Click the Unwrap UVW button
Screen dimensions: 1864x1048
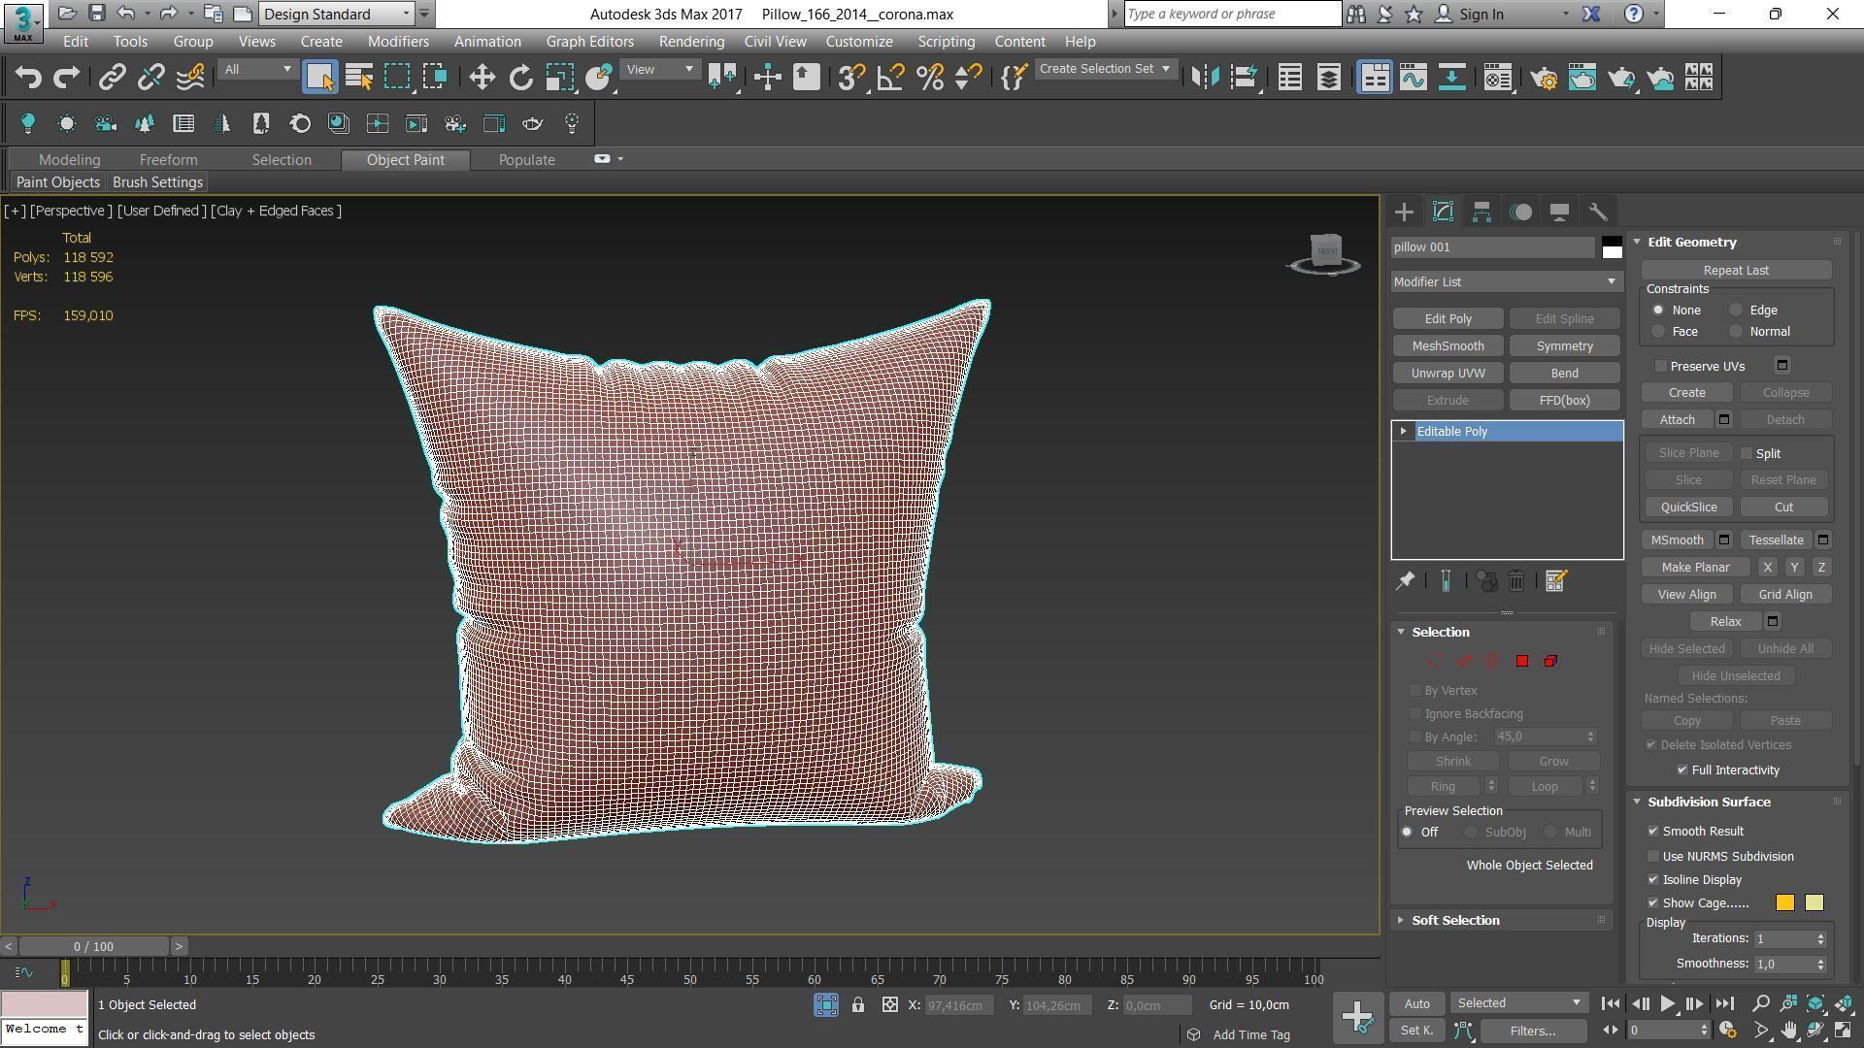coord(1448,374)
